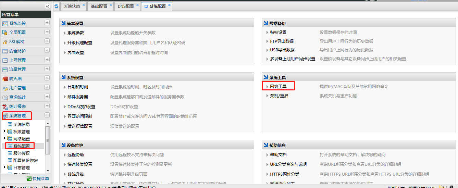Open the 系统参数 settings link

pos(76,33)
